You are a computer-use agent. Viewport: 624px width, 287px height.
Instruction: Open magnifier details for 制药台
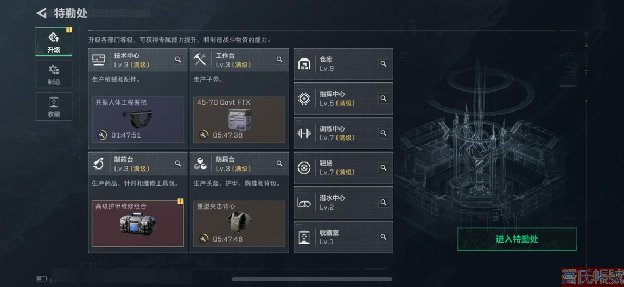click(178, 164)
